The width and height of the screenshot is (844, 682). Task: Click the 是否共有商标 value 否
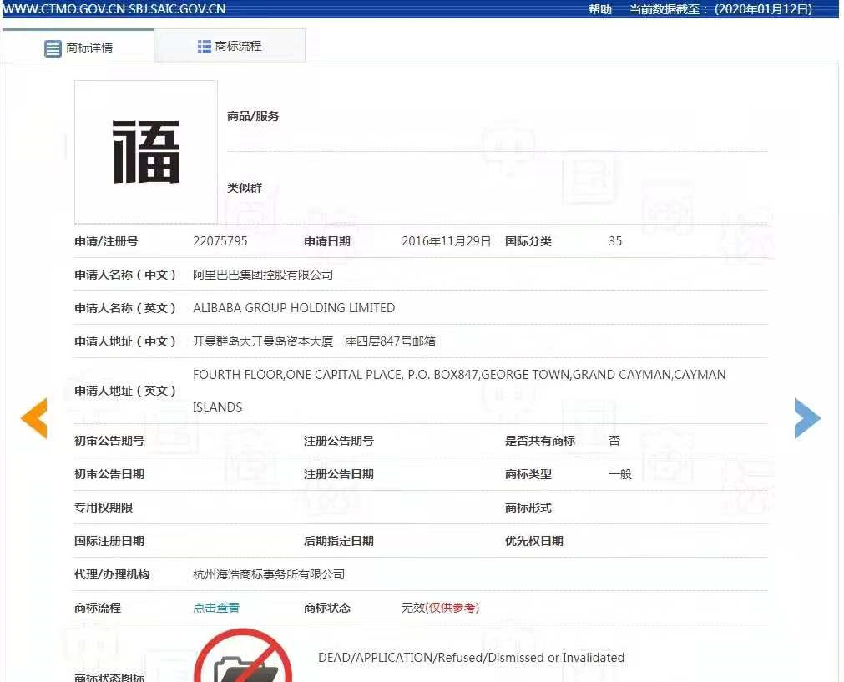(x=614, y=441)
